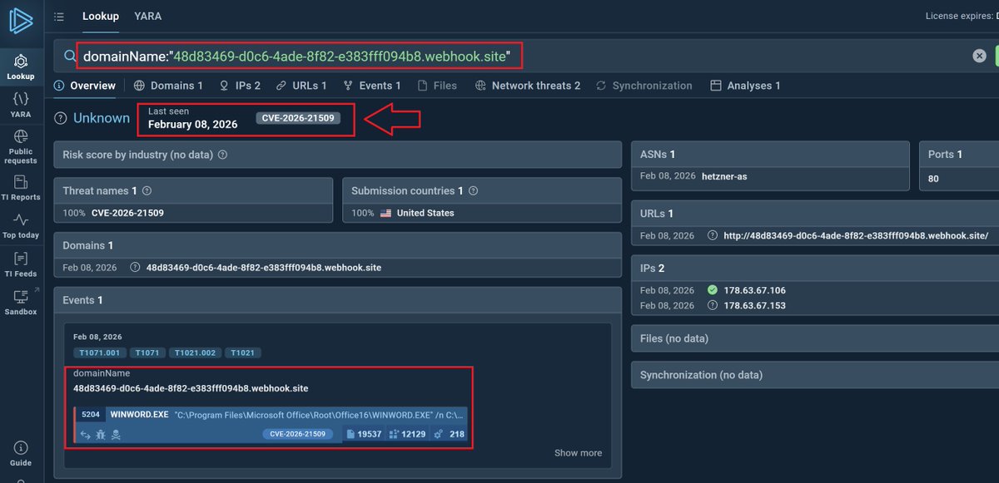Expand the Threat names 1 panel header
The image size is (999, 483).
point(193,191)
